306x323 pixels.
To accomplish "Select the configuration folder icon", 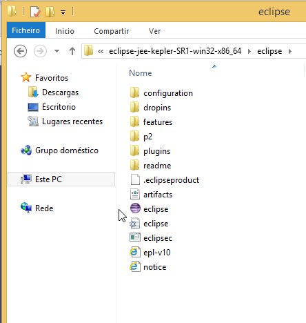I will pos(134,92).
